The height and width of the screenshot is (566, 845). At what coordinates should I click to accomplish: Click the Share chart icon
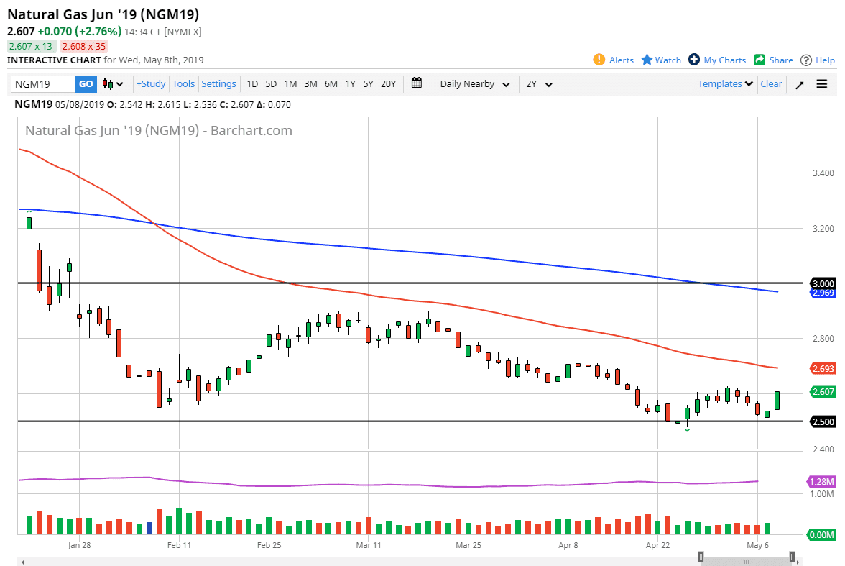[759, 60]
